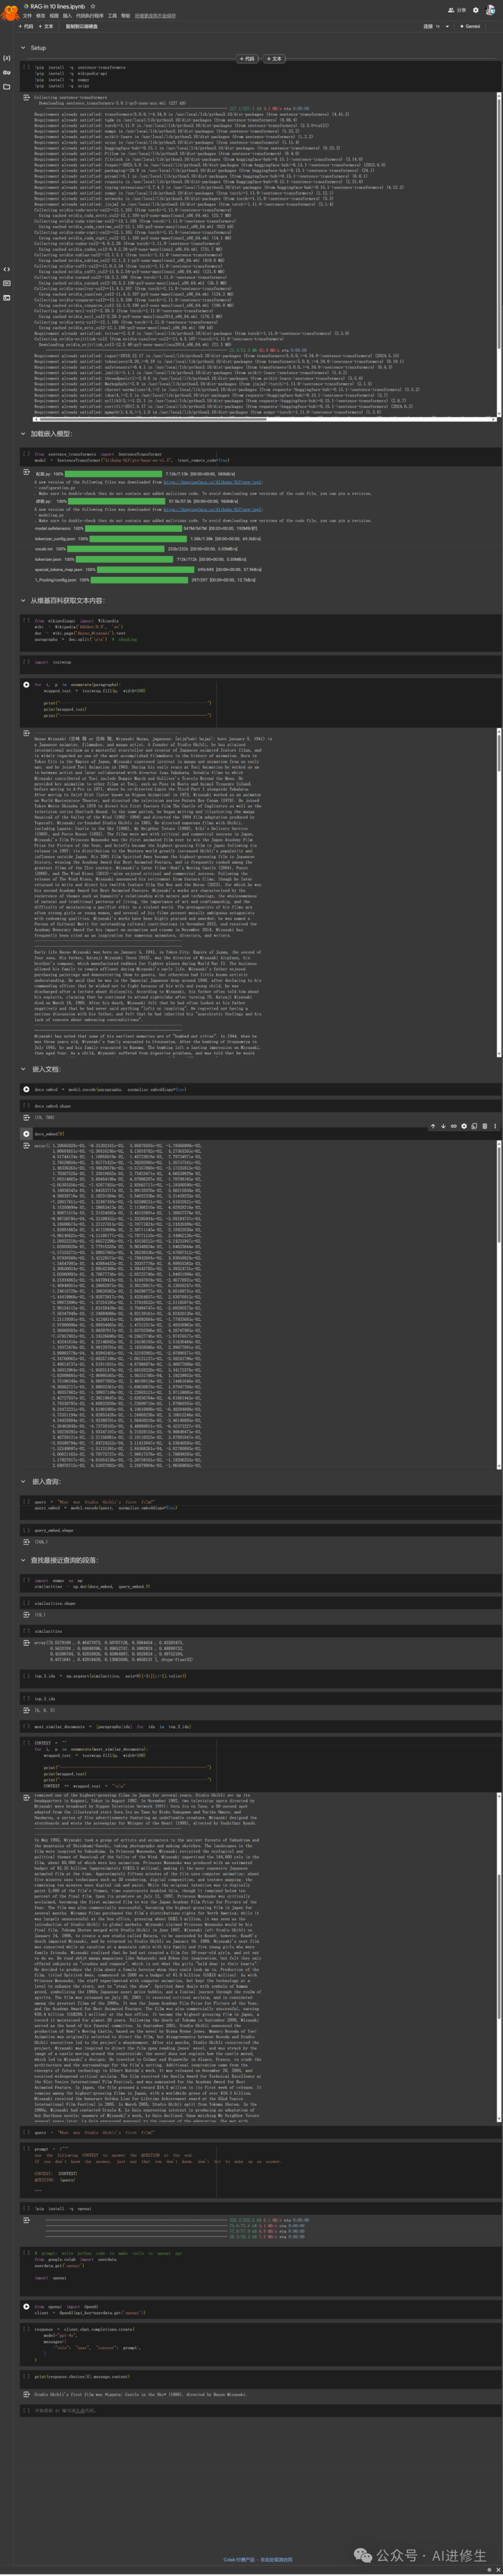Delete the docs_embed[0] cell

pyautogui.click(x=485, y=1127)
